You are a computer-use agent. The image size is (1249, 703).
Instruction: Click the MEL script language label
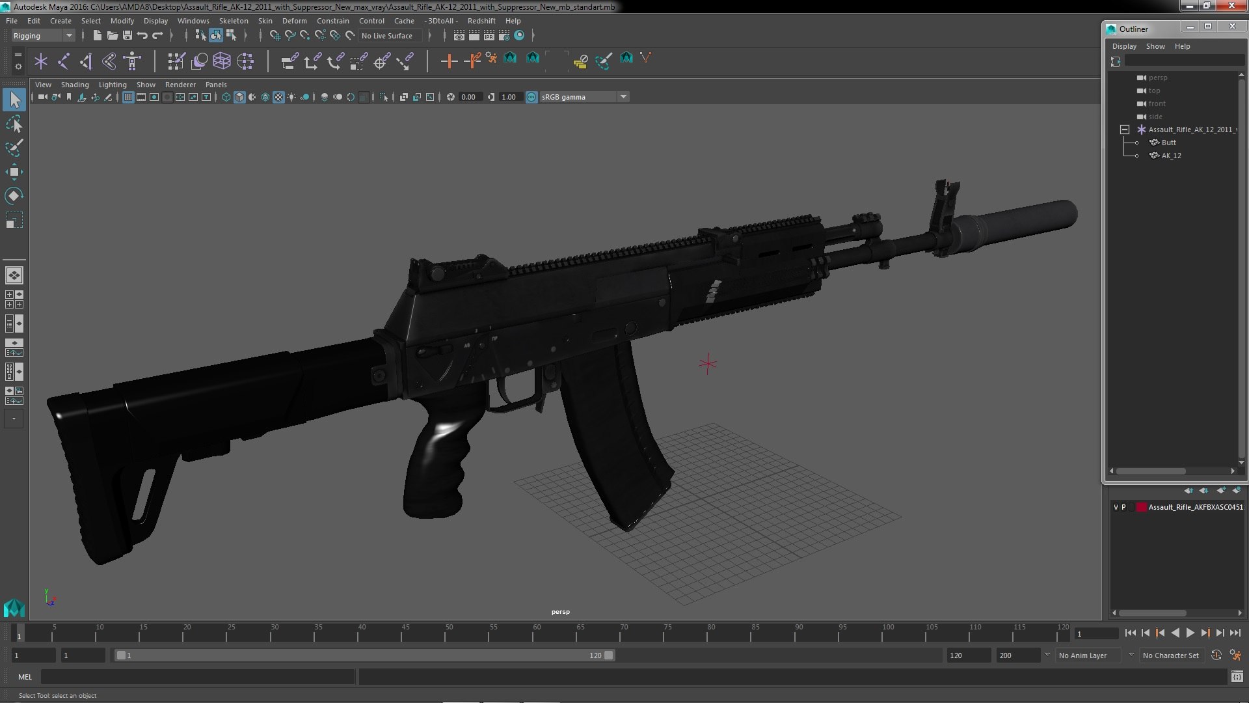[25, 677]
